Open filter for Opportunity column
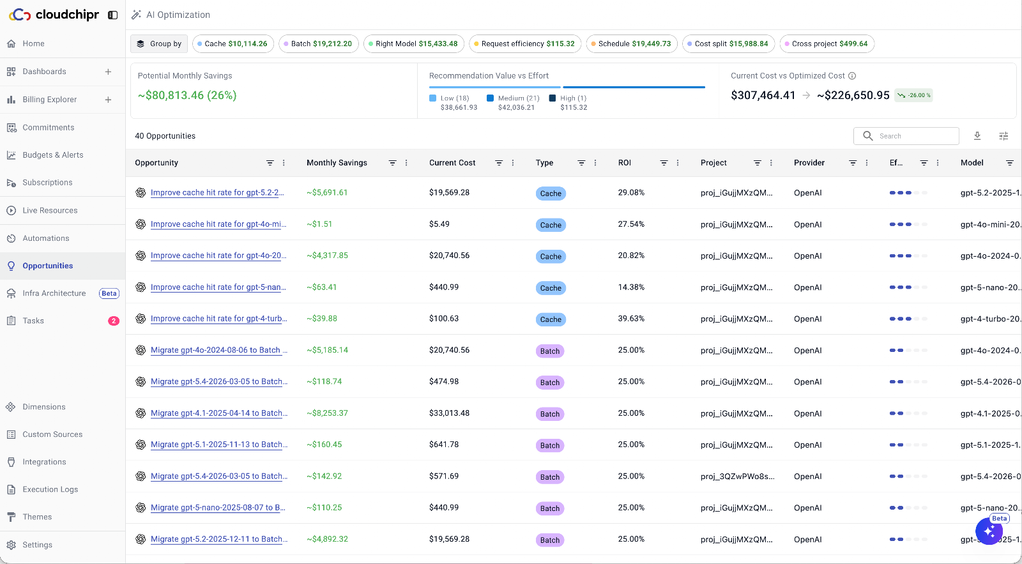Viewport: 1022px width, 564px height. click(270, 163)
